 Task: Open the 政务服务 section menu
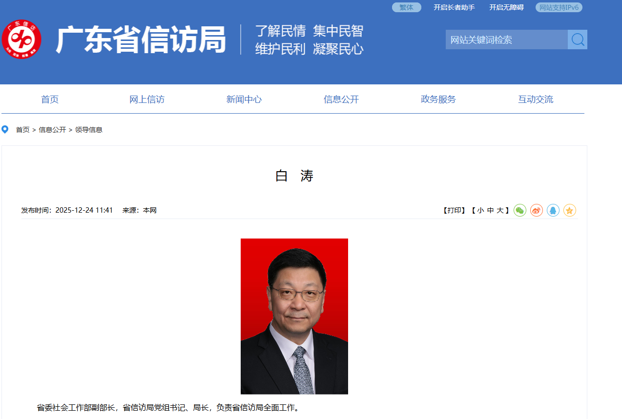[x=437, y=99]
